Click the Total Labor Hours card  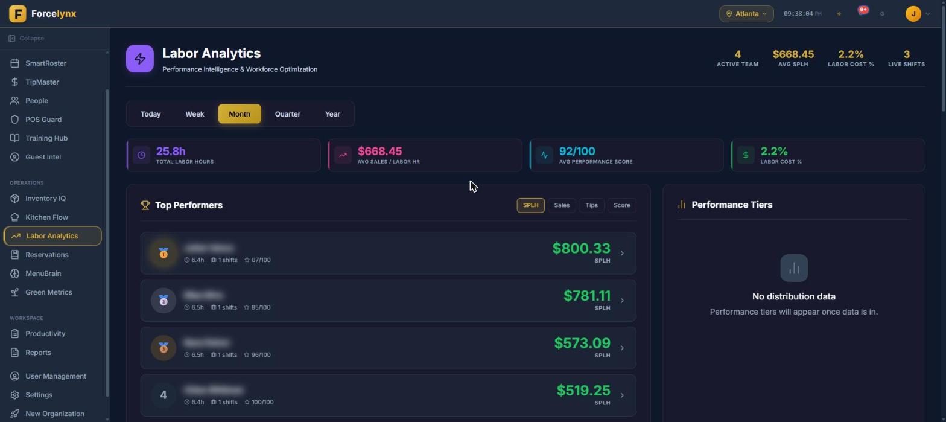223,155
